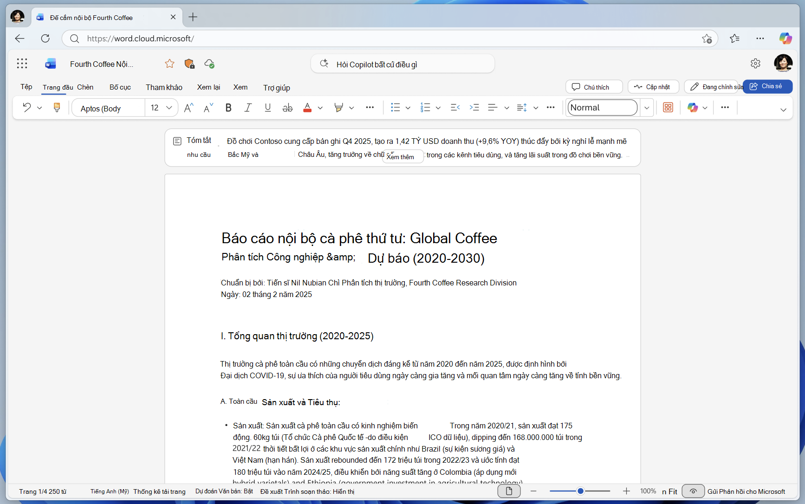Expand font color options arrow
Screen dimensions: 805x504
[x=320, y=108]
